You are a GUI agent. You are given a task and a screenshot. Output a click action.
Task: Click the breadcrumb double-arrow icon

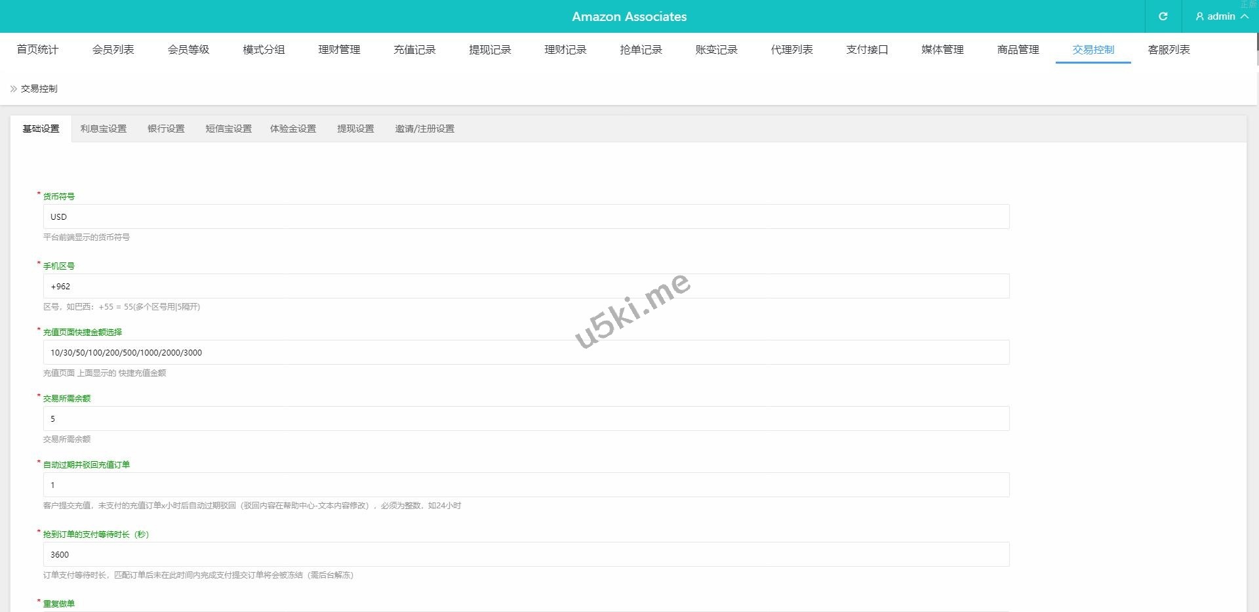[13, 89]
